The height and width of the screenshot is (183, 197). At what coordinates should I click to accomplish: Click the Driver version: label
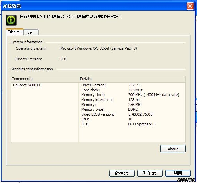coord(94,85)
